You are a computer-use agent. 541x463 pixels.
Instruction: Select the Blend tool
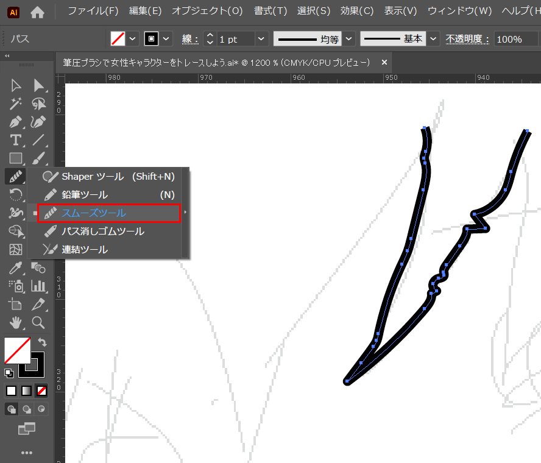[38, 267]
